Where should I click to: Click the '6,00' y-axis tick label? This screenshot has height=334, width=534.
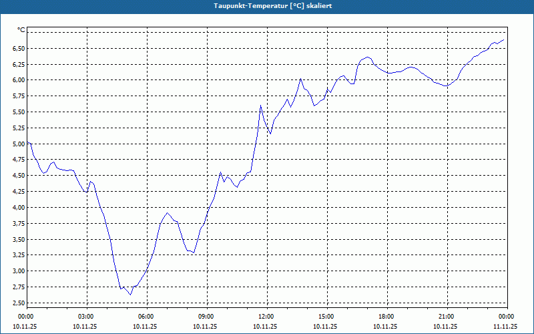19,80
